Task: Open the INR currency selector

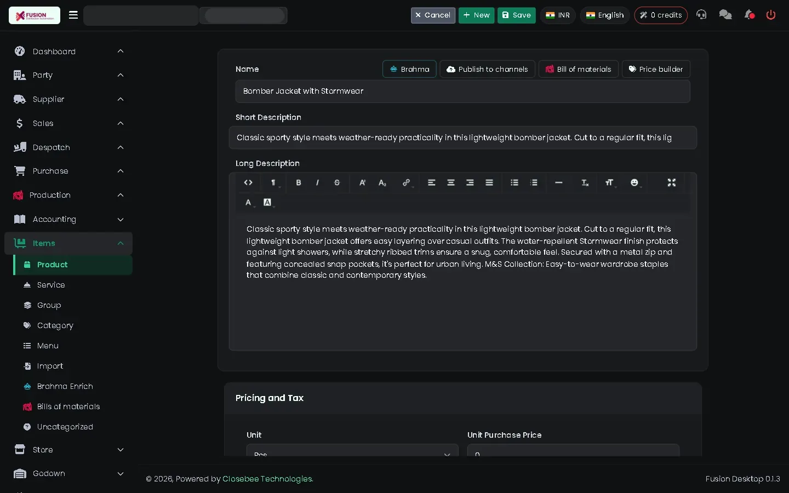Action: coord(558,15)
